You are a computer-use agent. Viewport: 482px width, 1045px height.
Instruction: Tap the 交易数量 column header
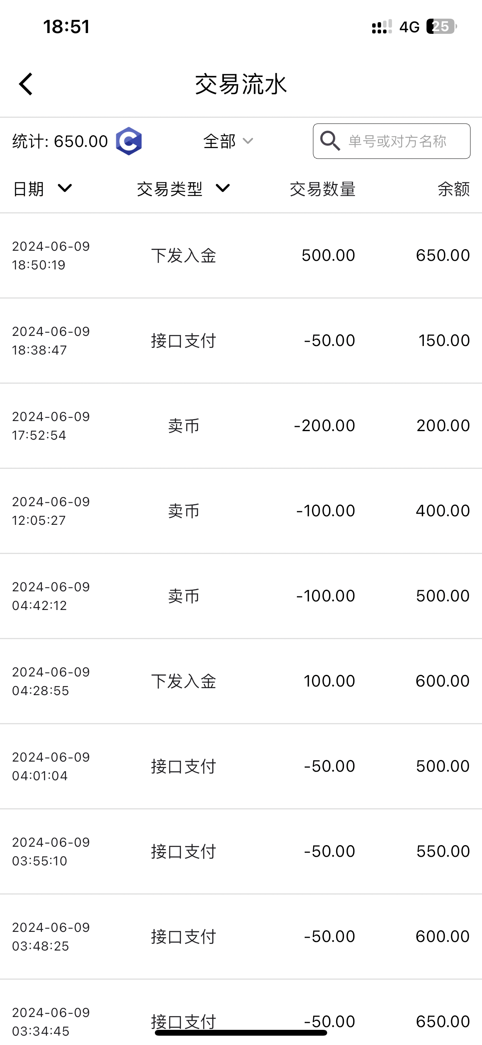pos(322,189)
